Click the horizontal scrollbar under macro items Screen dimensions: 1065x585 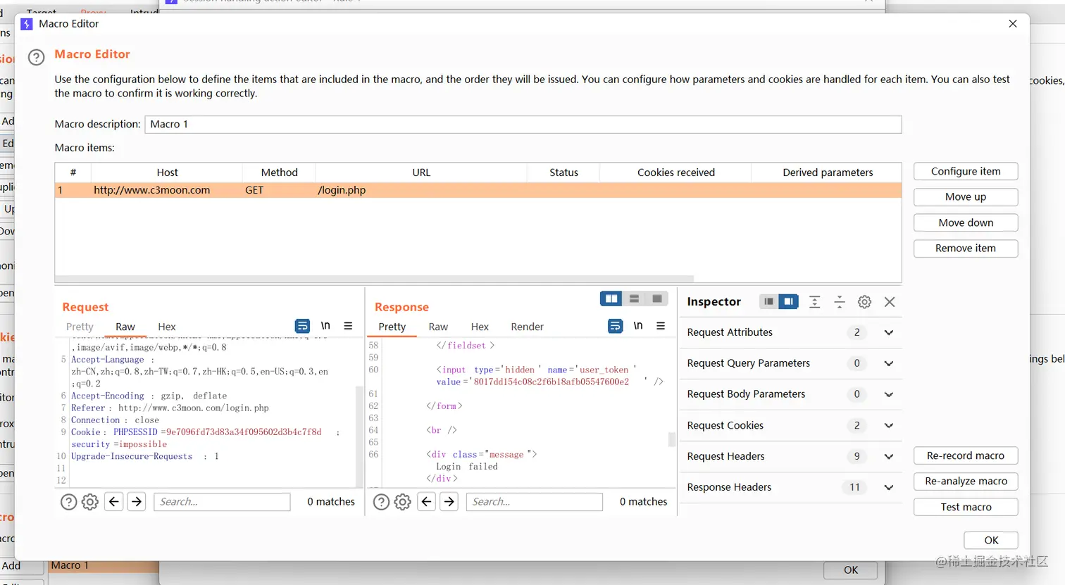click(x=374, y=279)
